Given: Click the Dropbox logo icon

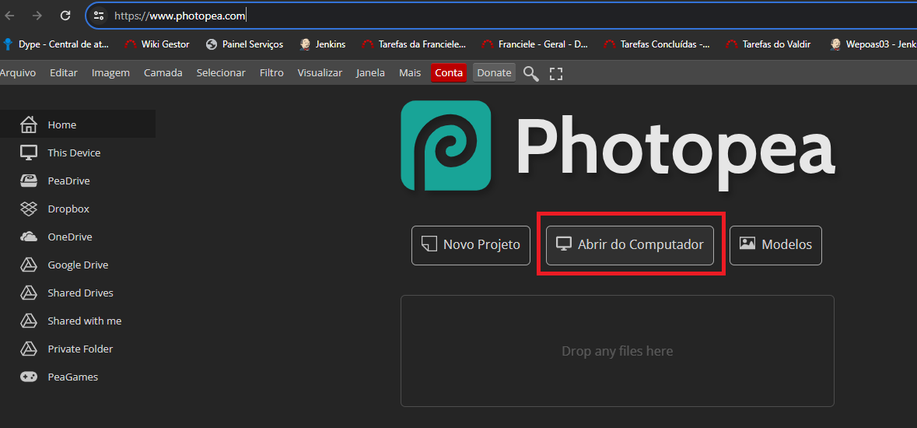Looking at the screenshot, I should tap(28, 209).
